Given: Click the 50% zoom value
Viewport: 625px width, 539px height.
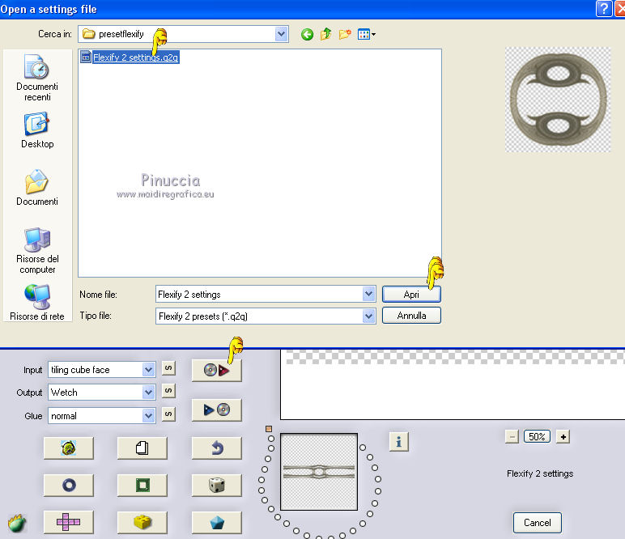Looking at the screenshot, I should (x=537, y=436).
